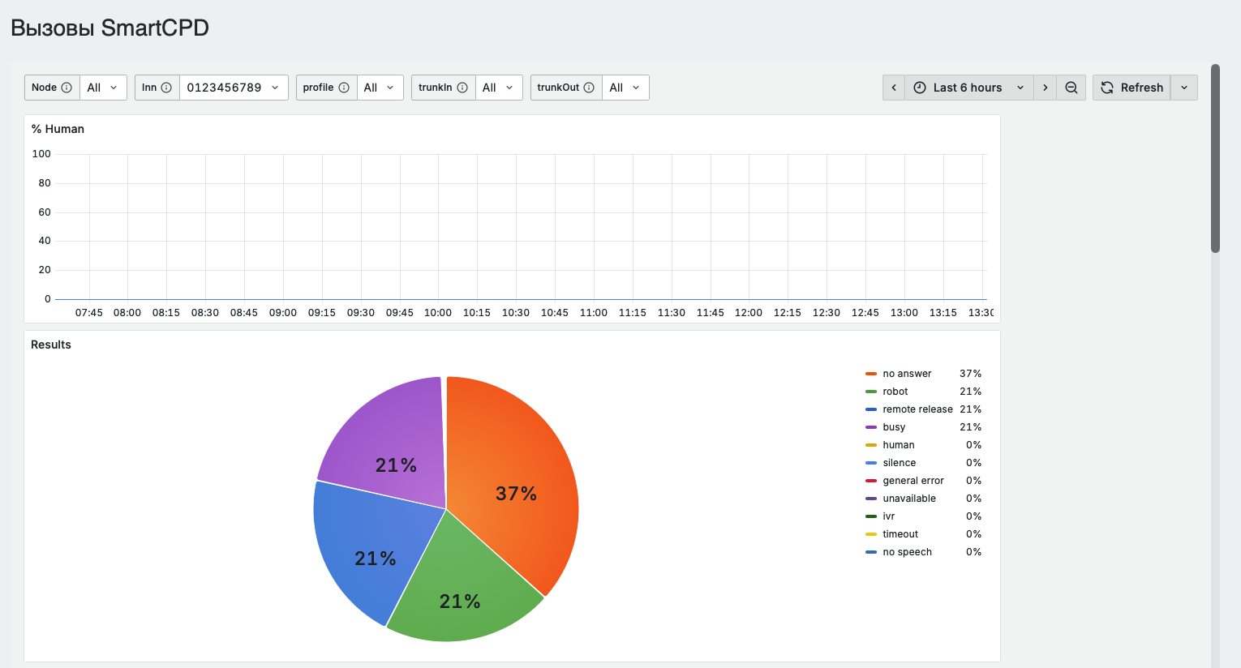Click the Refresh button
Screen dimensions: 1241x668
tap(1131, 88)
